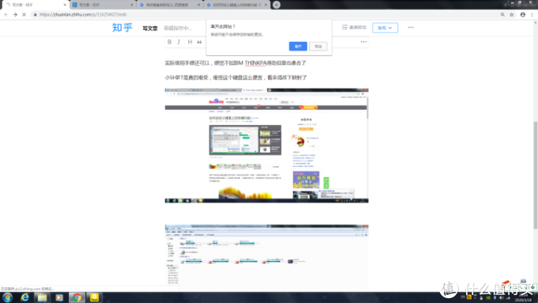Open a new tab with plus button
Image resolution: width=538 pixels, height=303 pixels.
[276, 5]
